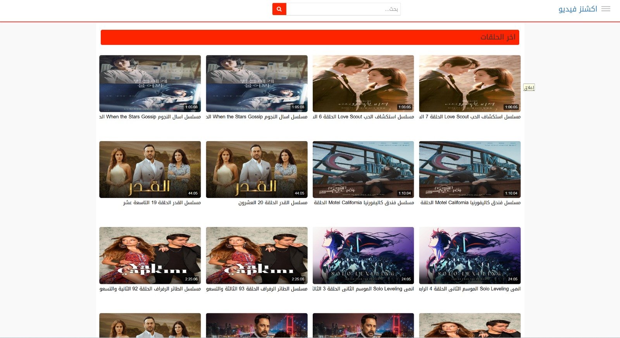Open the hamburger menu beside the site logo

[x=606, y=9]
